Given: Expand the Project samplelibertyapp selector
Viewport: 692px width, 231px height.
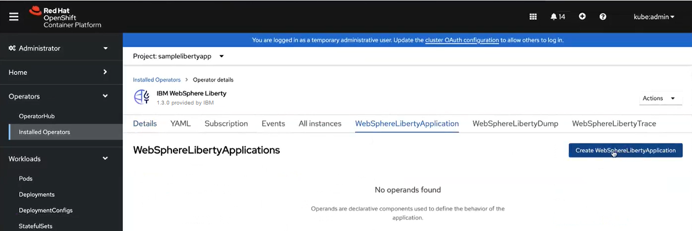Looking at the screenshot, I should point(179,56).
